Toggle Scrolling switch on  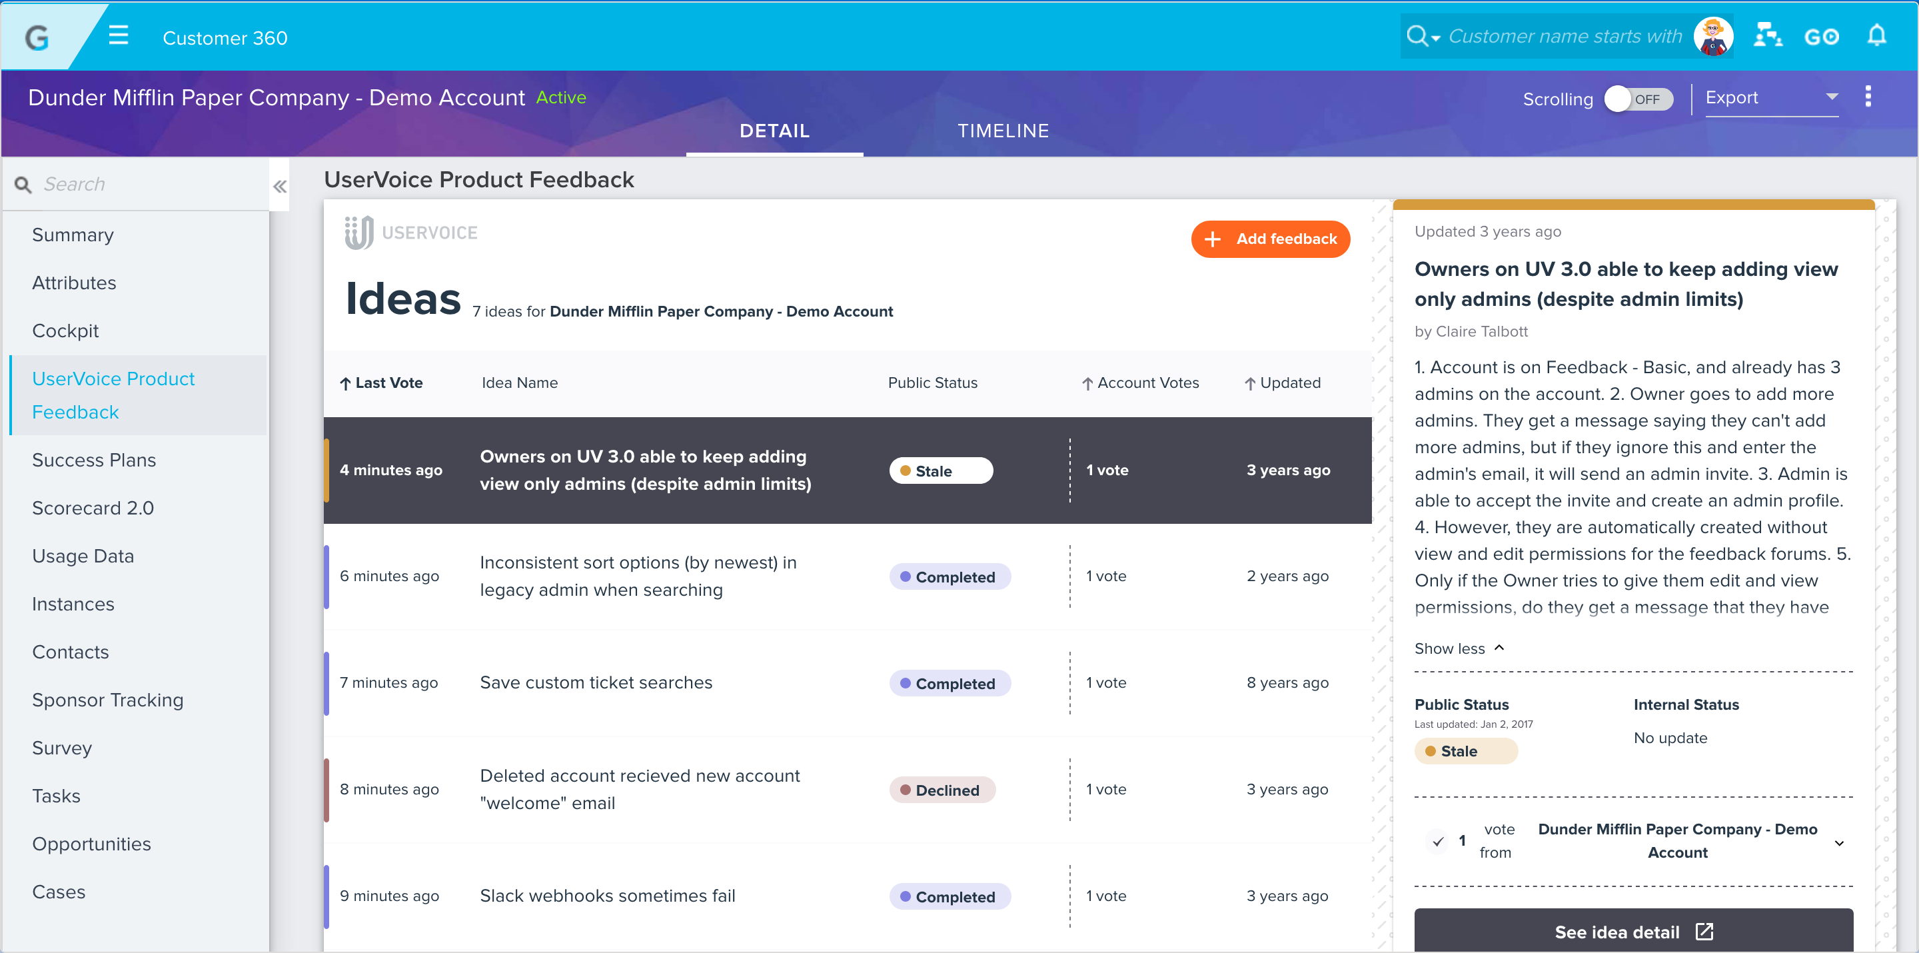click(x=1638, y=99)
